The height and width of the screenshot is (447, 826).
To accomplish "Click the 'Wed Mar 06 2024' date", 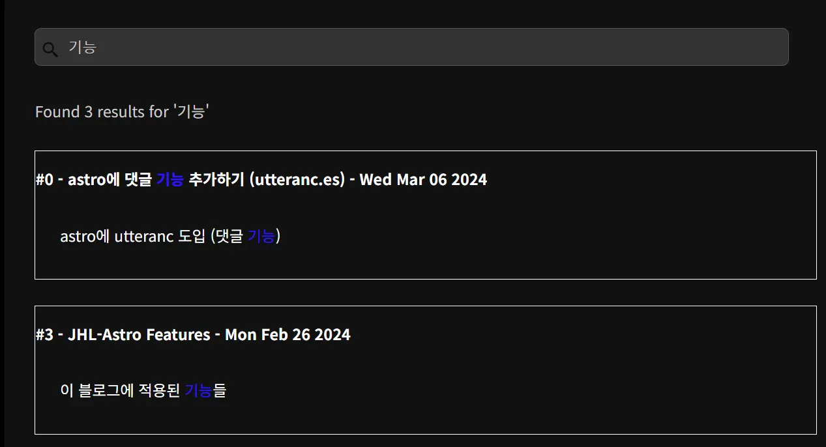I will [423, 179].
